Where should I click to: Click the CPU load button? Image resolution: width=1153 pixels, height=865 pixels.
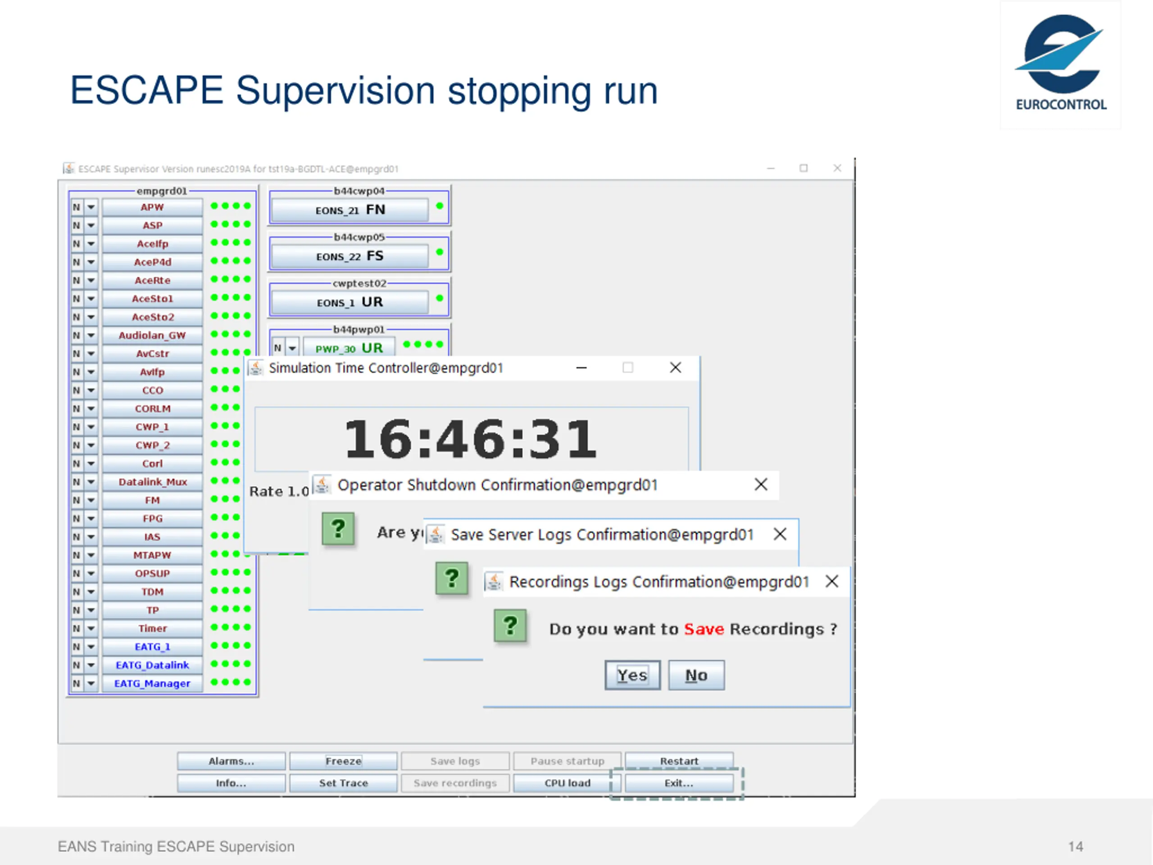click(567, 783)
